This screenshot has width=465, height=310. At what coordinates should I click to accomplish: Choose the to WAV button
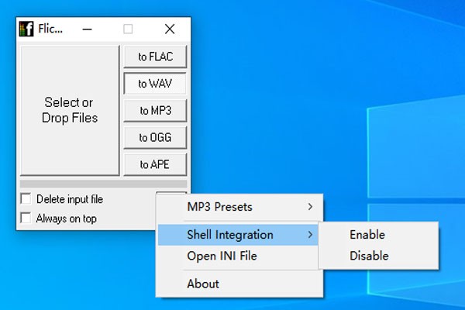pyautogui.click(x=155, y=84)
